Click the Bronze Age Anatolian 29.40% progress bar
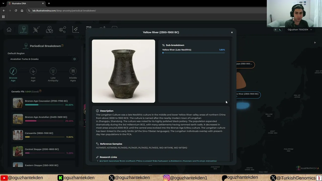Screen dimensions: 322x181 coord(44,121)
